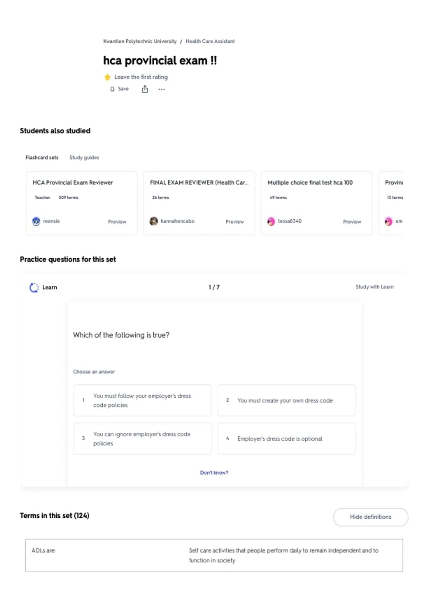This screenshot has width=428, height=606.
Task: Choose answer 1: follow employer's dress code
Action: pyautogui.click(x=142, y=400)
